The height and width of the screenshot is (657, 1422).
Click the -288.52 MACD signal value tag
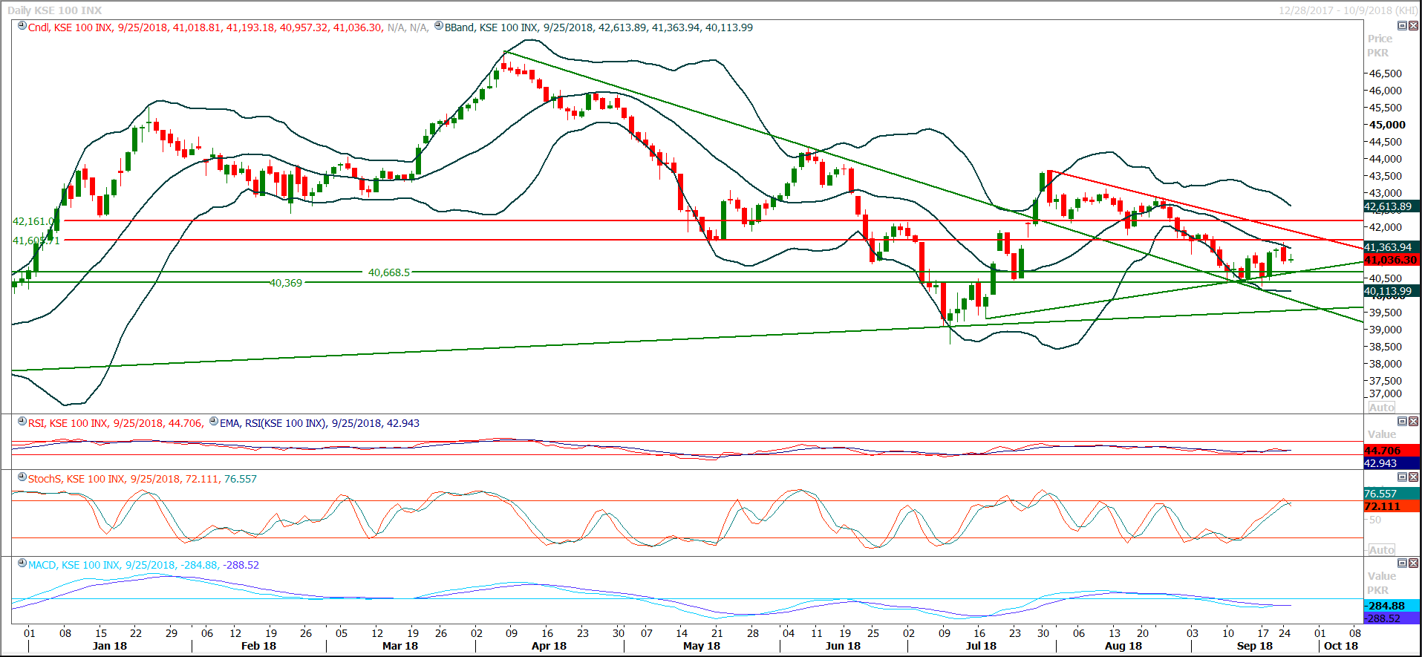pos(1391,618)
